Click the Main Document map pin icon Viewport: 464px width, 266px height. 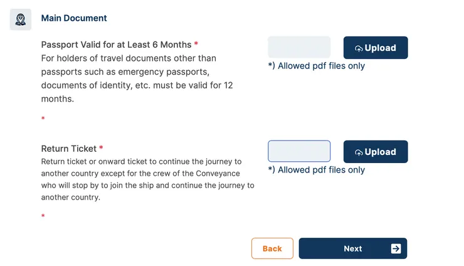click(21, 19)
